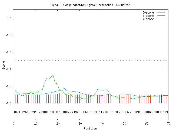Click the magenta dotted threshold line at 0.5
The width and height of the screenshot is (173, 130).
pos(91,60)
